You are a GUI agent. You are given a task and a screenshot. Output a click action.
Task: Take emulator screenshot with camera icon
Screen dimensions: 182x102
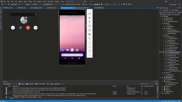click(x=90, y=34)
